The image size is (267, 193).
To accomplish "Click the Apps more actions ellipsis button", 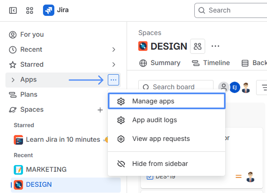I will (113, 80).
